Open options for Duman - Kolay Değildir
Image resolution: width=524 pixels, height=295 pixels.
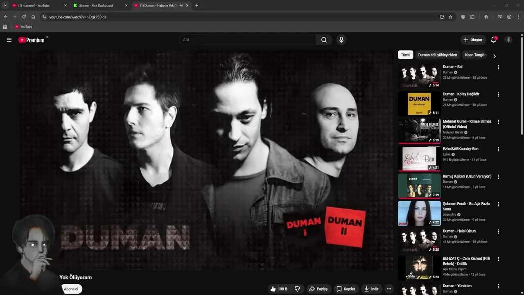[498, 95]
